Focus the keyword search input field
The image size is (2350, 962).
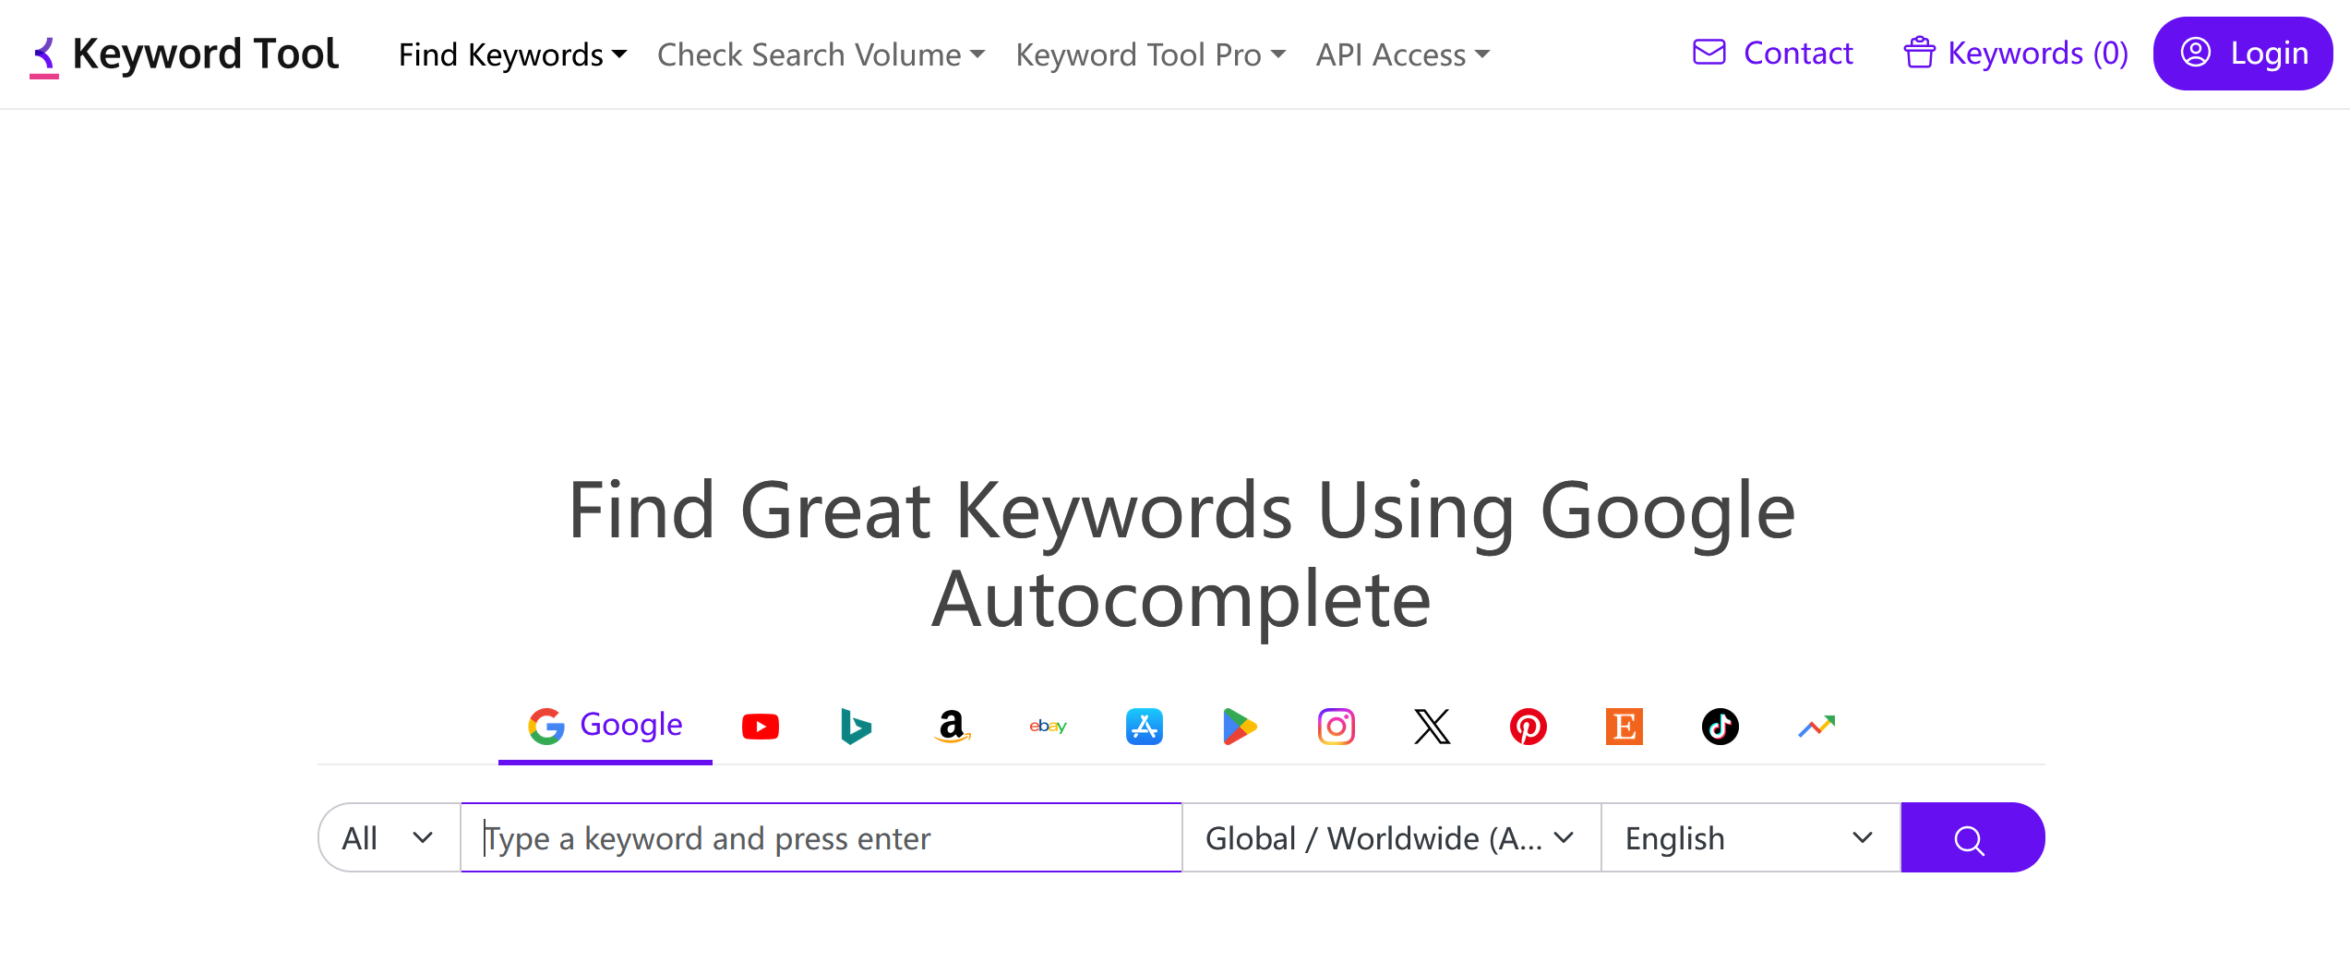(821, 837)
